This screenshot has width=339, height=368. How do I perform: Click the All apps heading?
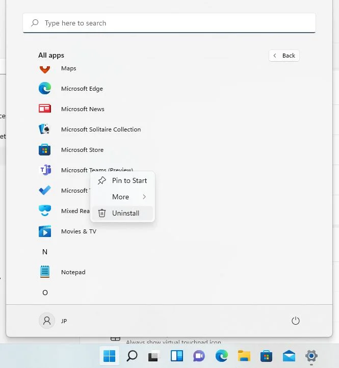pos(51,56)
